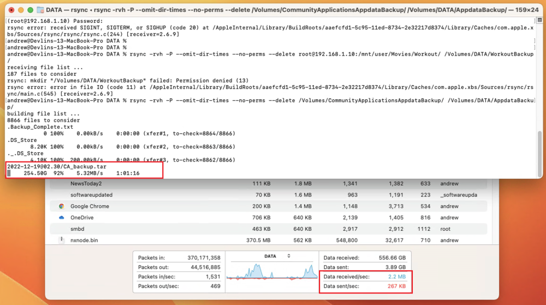Click the 548,800 packets value for nxnode.bin

click(x=347, y=240)
